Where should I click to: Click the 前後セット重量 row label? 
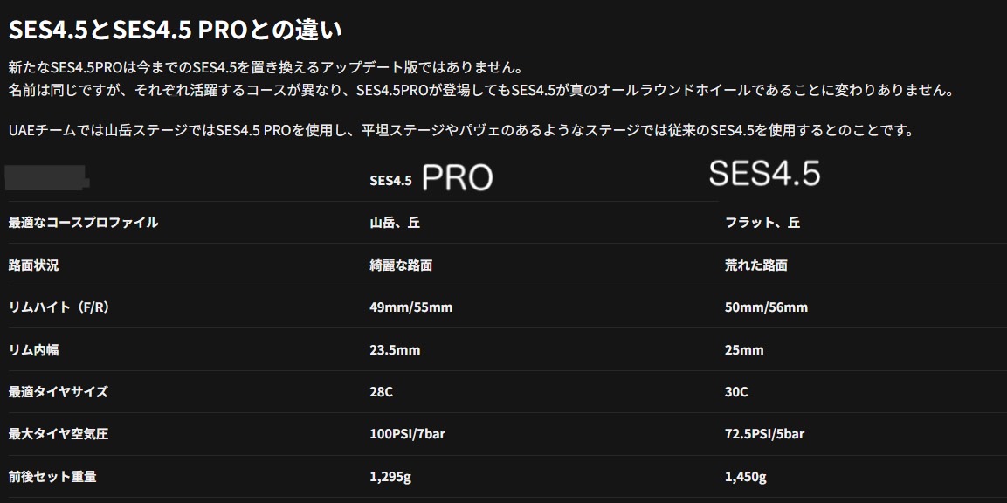(x=52, y=477)
